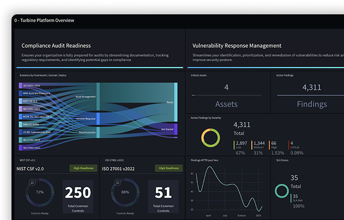Select the NIST CSF v2.0 Sankey framework node
The width and height of the screenshot is (344, 220).
click(x=21, y=101)
